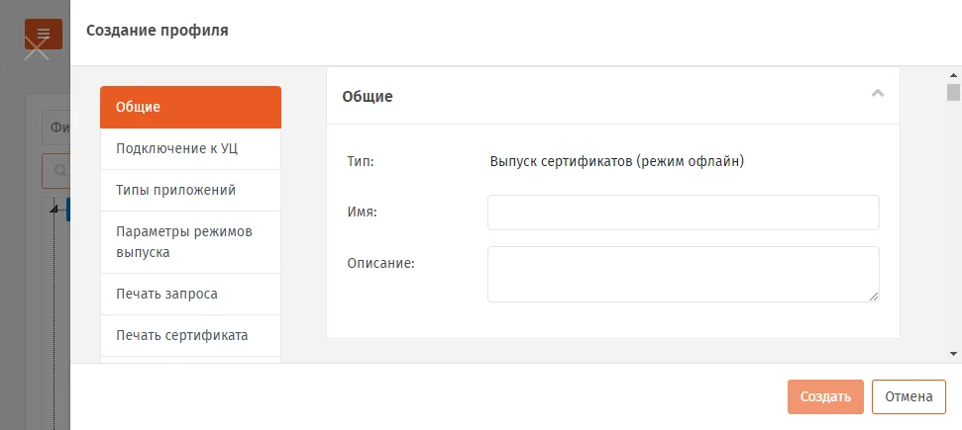Cancel with the Отмена button
962x430 pixels.
click(x=909, y=397)
